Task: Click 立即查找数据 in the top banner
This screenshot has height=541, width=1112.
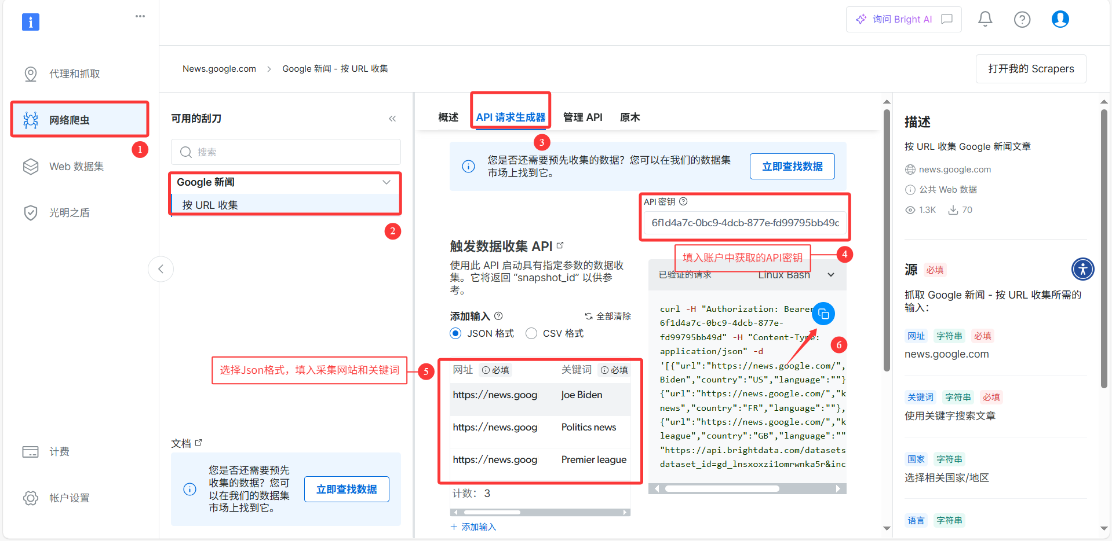Action: click(x=792, y=167)
